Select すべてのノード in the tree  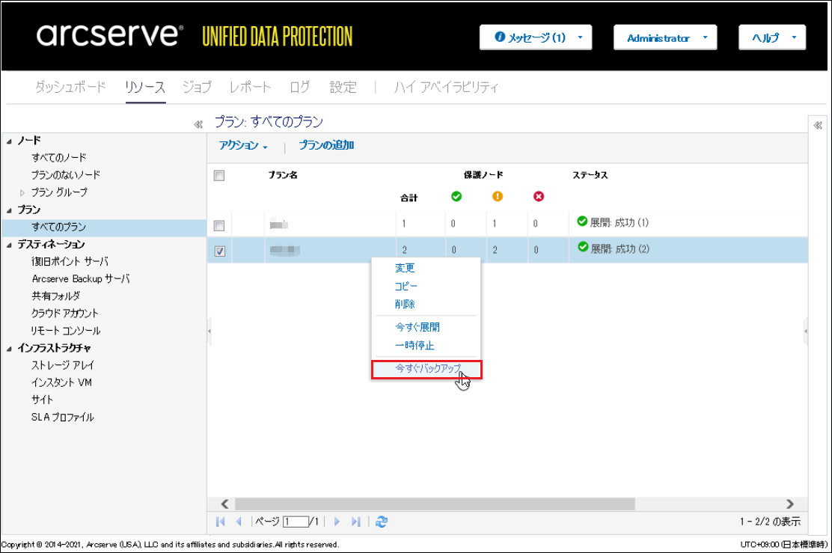[59, 158]
